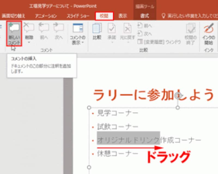Click the text box rotation handle
The height and width of the screenshot is (174, 218).
178,96
